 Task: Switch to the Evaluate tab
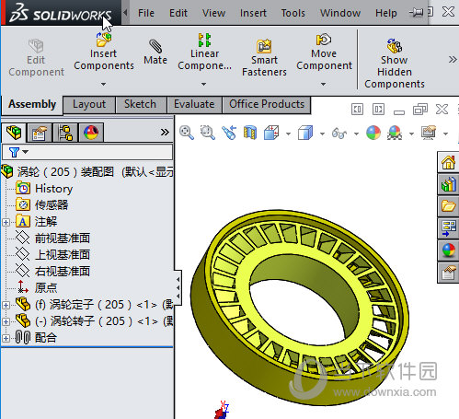point(194,104)
